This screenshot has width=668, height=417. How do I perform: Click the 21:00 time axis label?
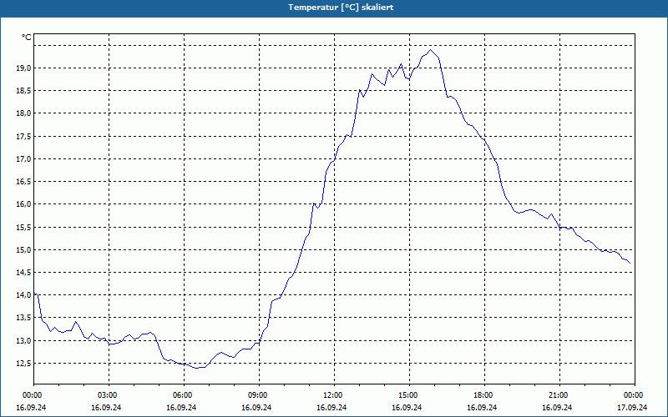pos(559,395)
